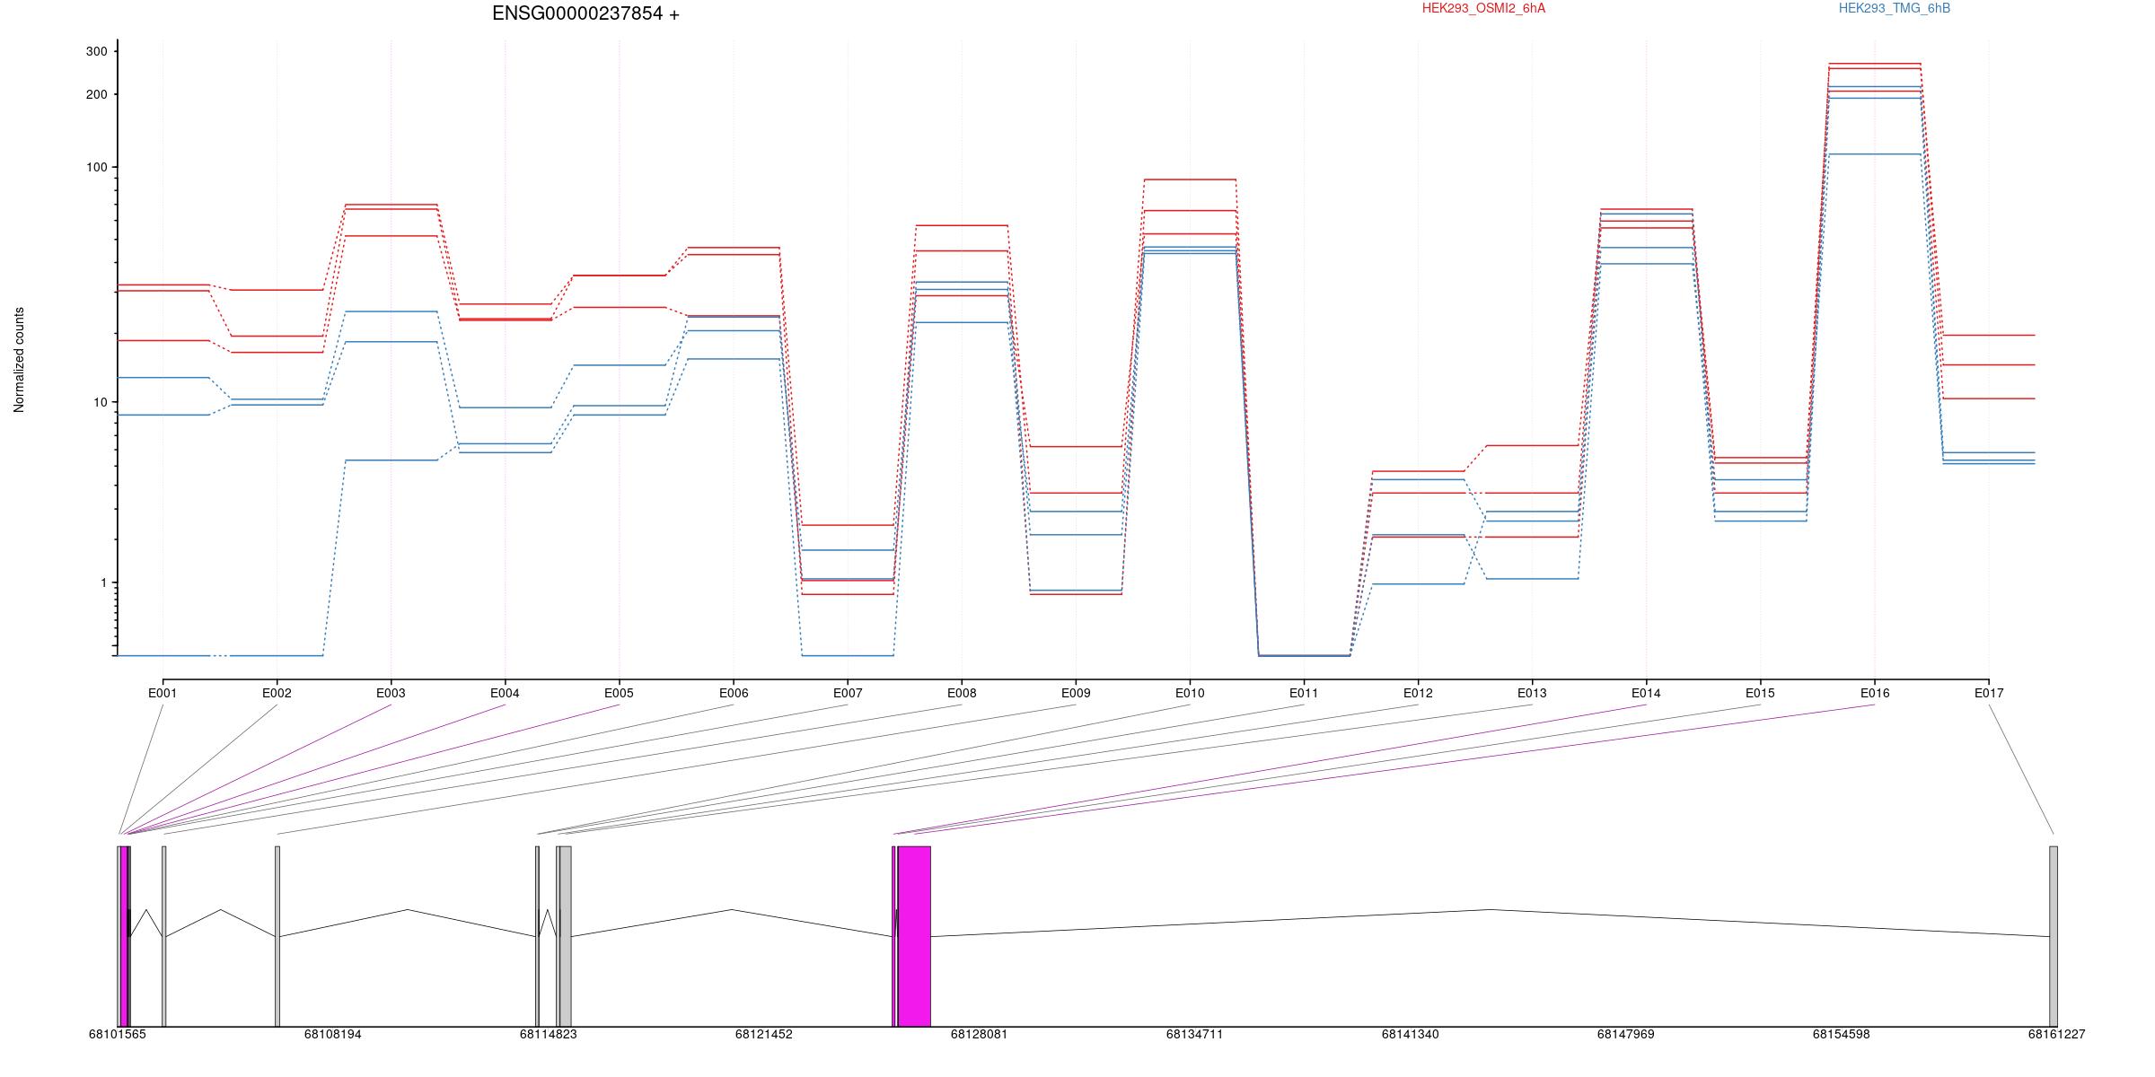Click the far-right gray exon in gene model
This screenshot has height=1077, width=2155.
click(x=2054, y=936)
